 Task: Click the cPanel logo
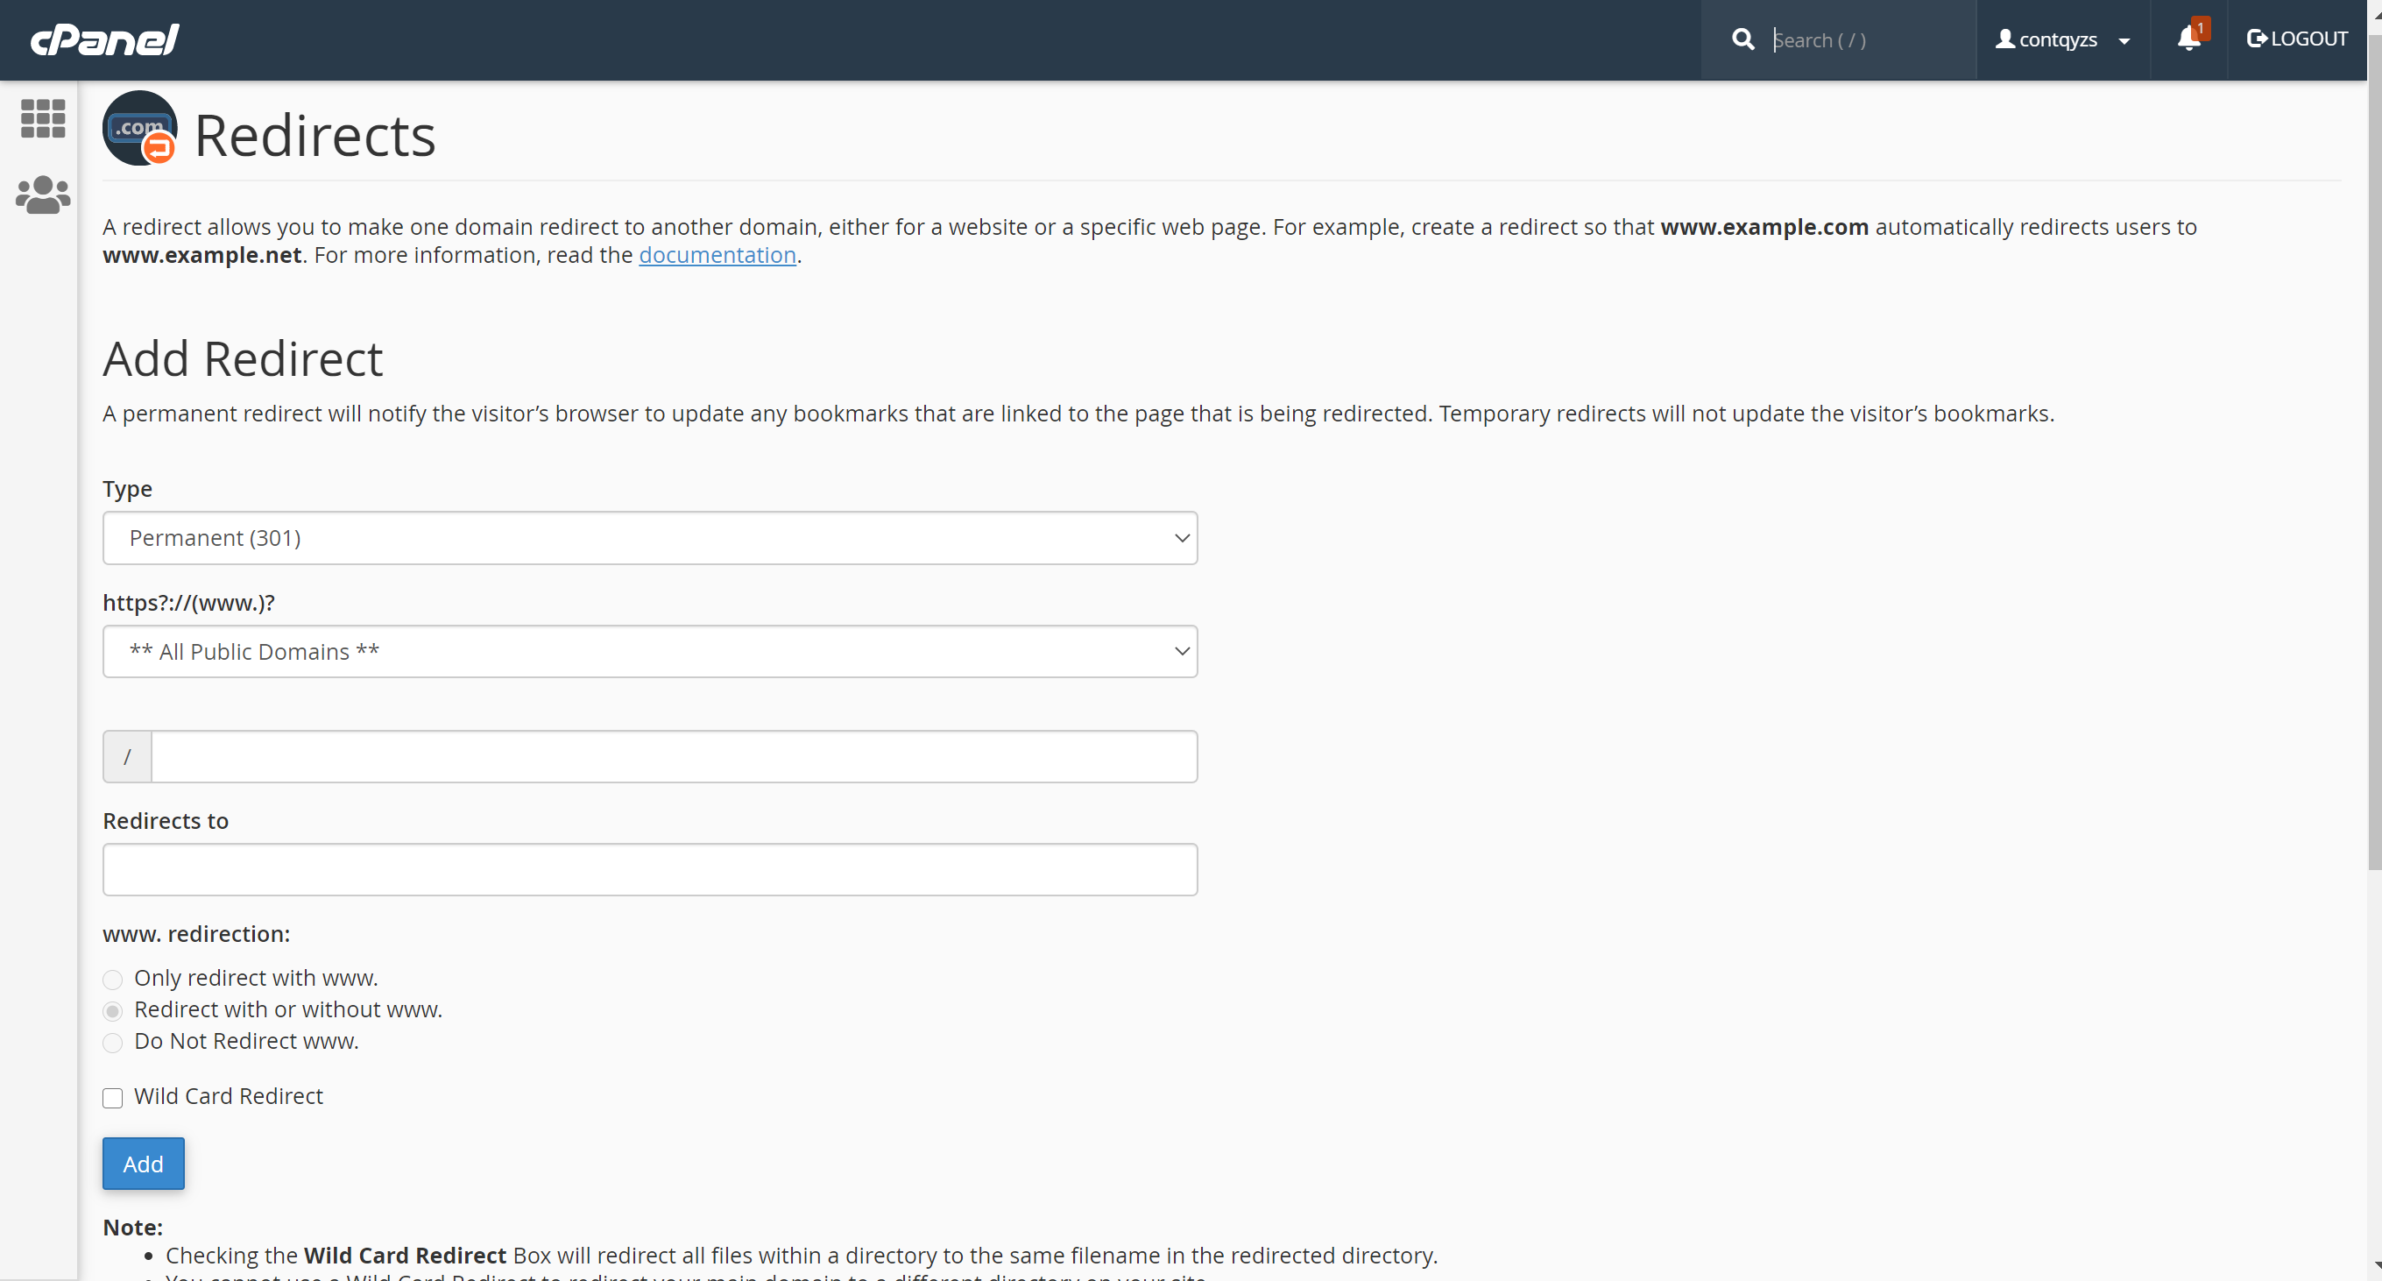click(104, 39)
